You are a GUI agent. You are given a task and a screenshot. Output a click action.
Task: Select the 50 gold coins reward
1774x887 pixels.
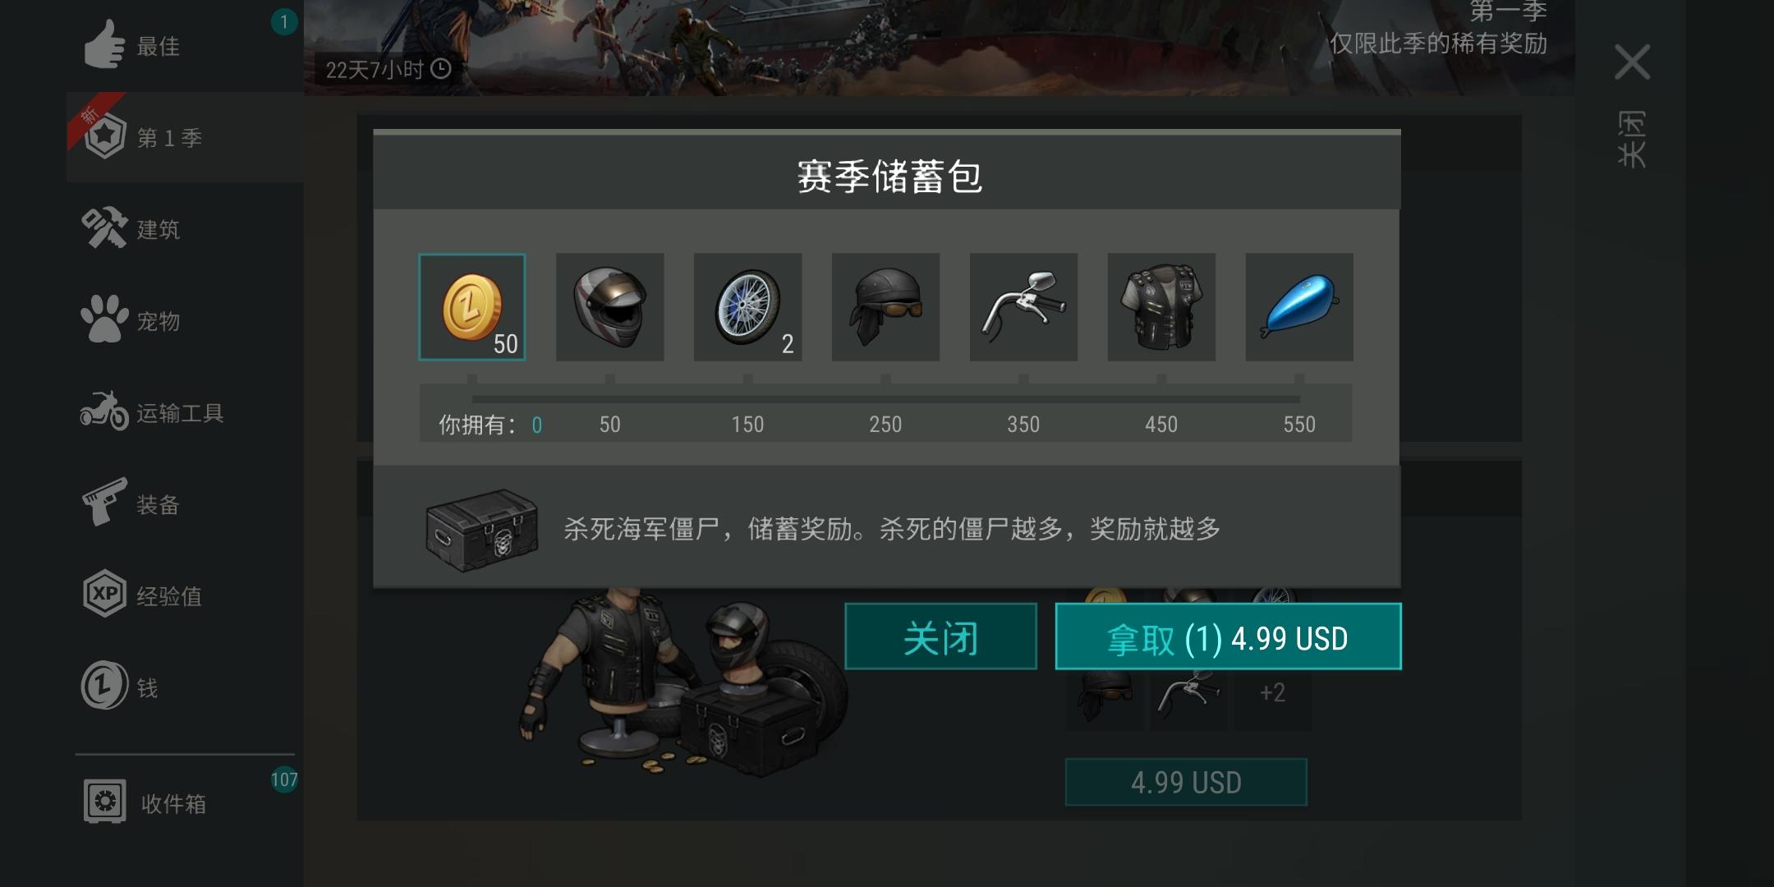(x=472, y=307)
